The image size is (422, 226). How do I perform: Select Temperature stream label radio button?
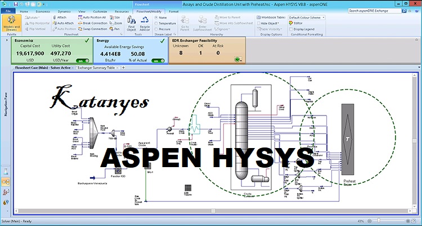[x=156, y=24]
